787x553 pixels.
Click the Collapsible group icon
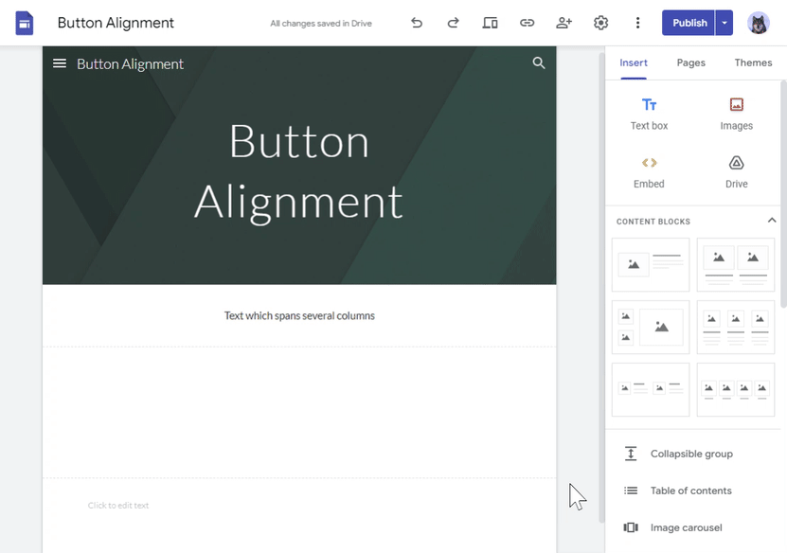pos(631,454)
